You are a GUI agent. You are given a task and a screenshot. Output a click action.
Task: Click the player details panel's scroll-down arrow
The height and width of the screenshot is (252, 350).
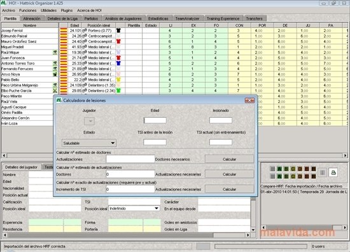[x=253, y=230]
